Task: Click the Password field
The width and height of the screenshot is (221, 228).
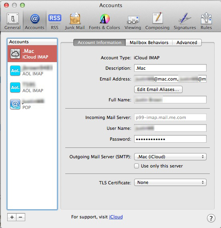Action: [170, 139]
